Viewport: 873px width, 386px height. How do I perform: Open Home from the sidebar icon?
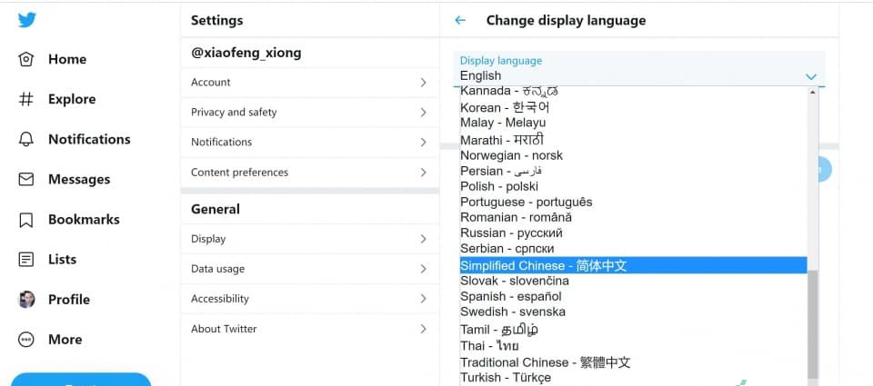click(x=26, y=59)
